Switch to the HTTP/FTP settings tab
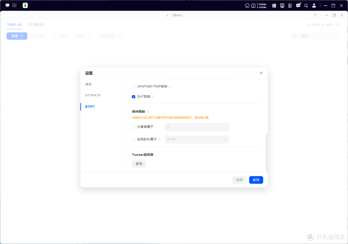 93,95
